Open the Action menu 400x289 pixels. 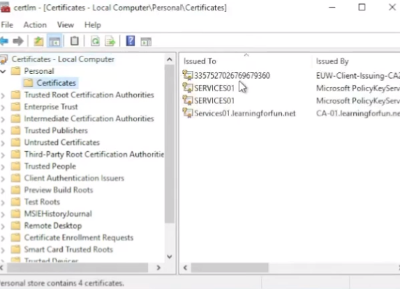click(x=35, y=25)
